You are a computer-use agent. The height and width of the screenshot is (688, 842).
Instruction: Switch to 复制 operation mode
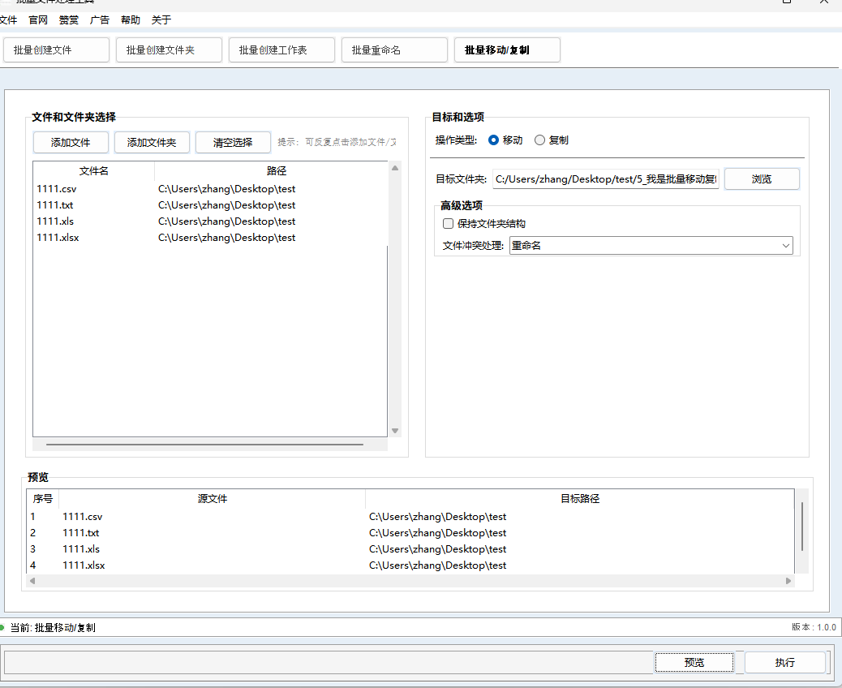(540, 140)
